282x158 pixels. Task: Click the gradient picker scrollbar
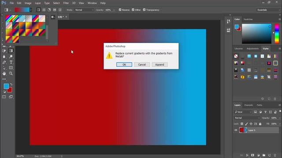(x=47, y=32)
